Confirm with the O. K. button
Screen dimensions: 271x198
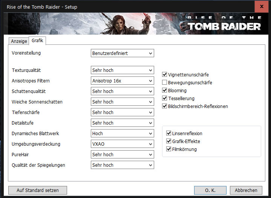pyautogui.click(x=210, y=190)
